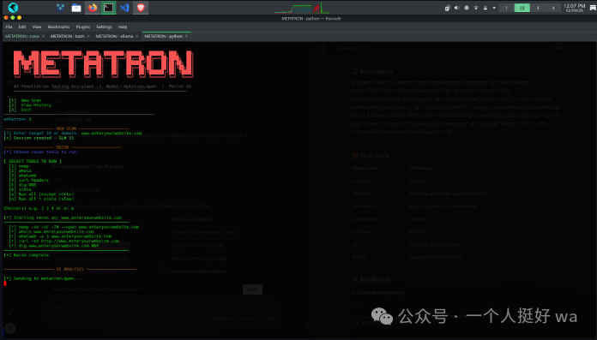Open the View menu in Konsole
Viewport: 597px width, 340px height.
37,27
